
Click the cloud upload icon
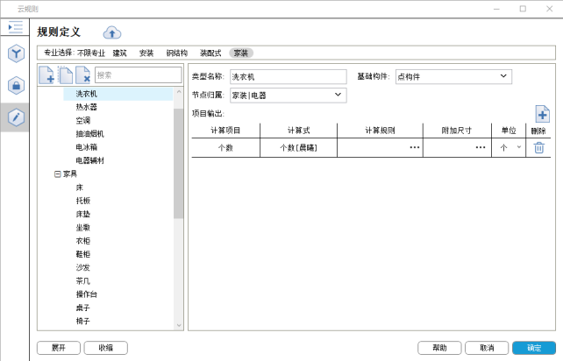112,32
